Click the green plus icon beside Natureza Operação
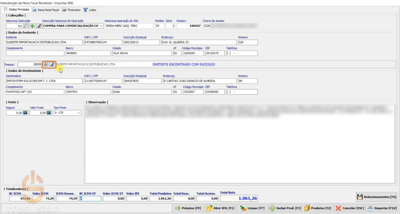This screenshot has width=400, height=214. 32,26
